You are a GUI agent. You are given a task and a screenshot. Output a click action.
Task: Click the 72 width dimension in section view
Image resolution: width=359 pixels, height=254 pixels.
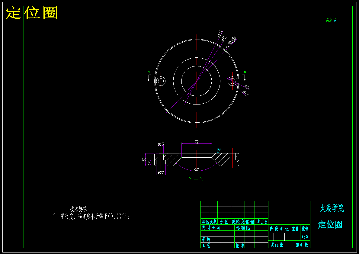[x=197, y=142]
